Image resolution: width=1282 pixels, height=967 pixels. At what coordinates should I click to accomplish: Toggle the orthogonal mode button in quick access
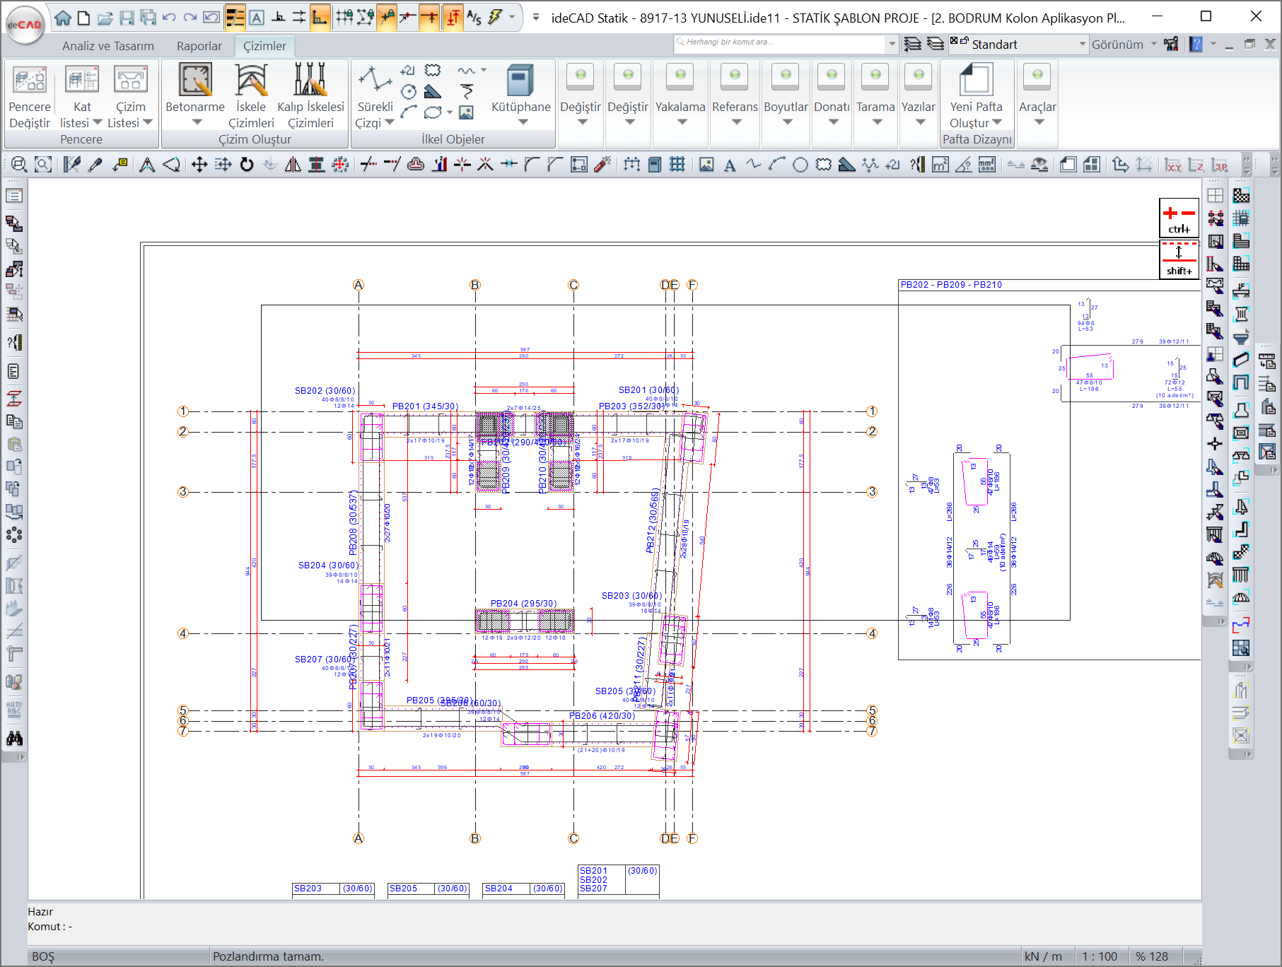click(x=320, y=18)
